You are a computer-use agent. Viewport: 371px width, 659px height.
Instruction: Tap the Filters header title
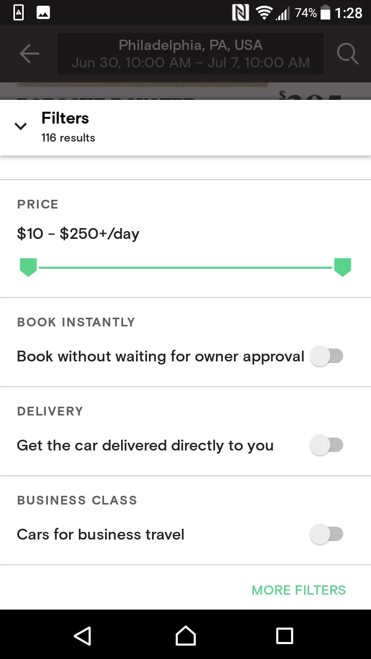[65, 118]
